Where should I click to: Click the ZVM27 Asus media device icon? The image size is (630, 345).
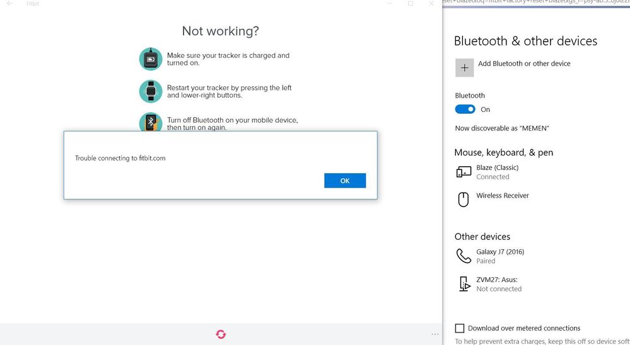coord(464,284)
